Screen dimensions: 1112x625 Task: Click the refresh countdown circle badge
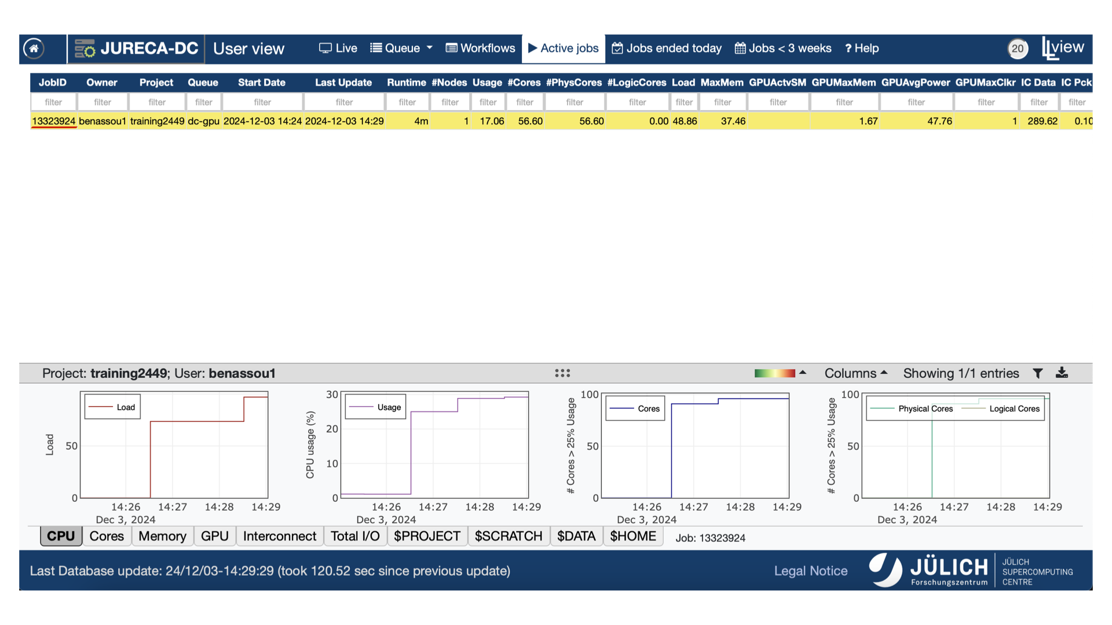tap(1018, 49)
